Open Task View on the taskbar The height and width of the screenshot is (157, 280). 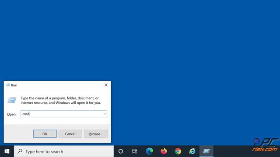(x=135, y=151)
